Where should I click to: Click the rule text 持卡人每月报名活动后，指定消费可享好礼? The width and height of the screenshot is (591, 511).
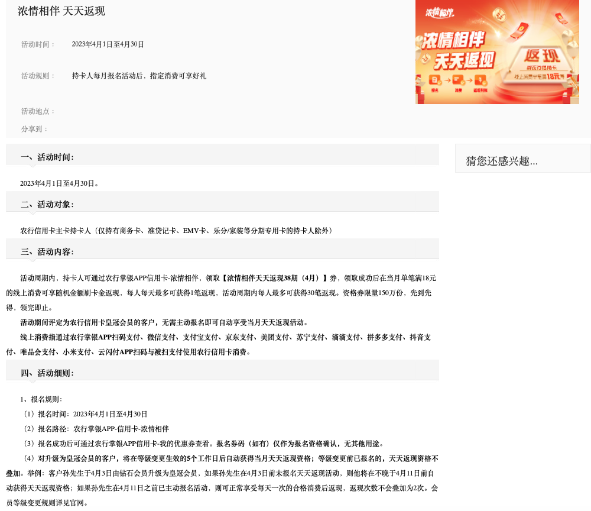coord(139,76)
